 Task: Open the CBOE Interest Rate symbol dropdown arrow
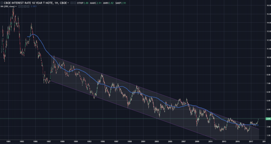[68, 3]
